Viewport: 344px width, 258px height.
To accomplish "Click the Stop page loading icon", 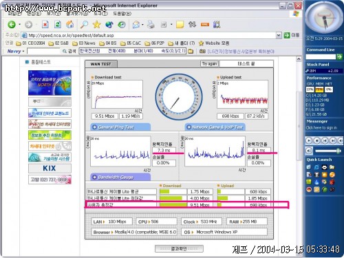I will [x=45, y=24].
